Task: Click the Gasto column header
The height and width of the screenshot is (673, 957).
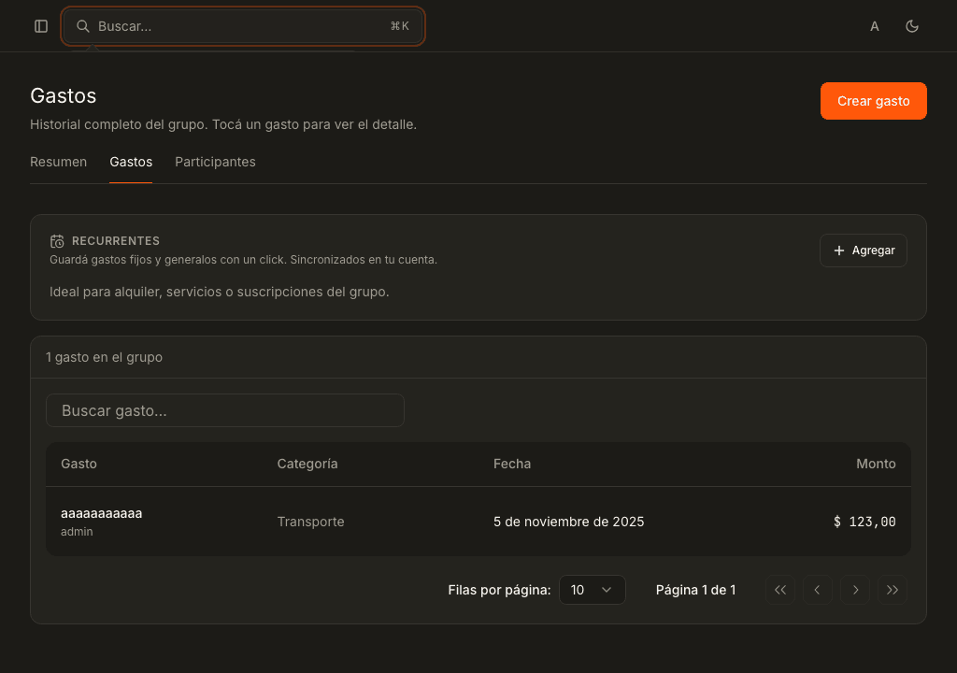Action: (79, 464)
